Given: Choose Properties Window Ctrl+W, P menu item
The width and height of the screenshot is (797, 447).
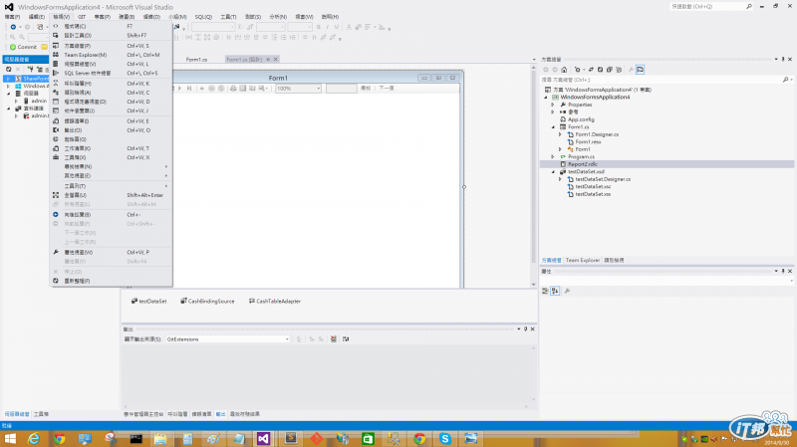Looking at the screenshot, I should (x=112, y=253).
